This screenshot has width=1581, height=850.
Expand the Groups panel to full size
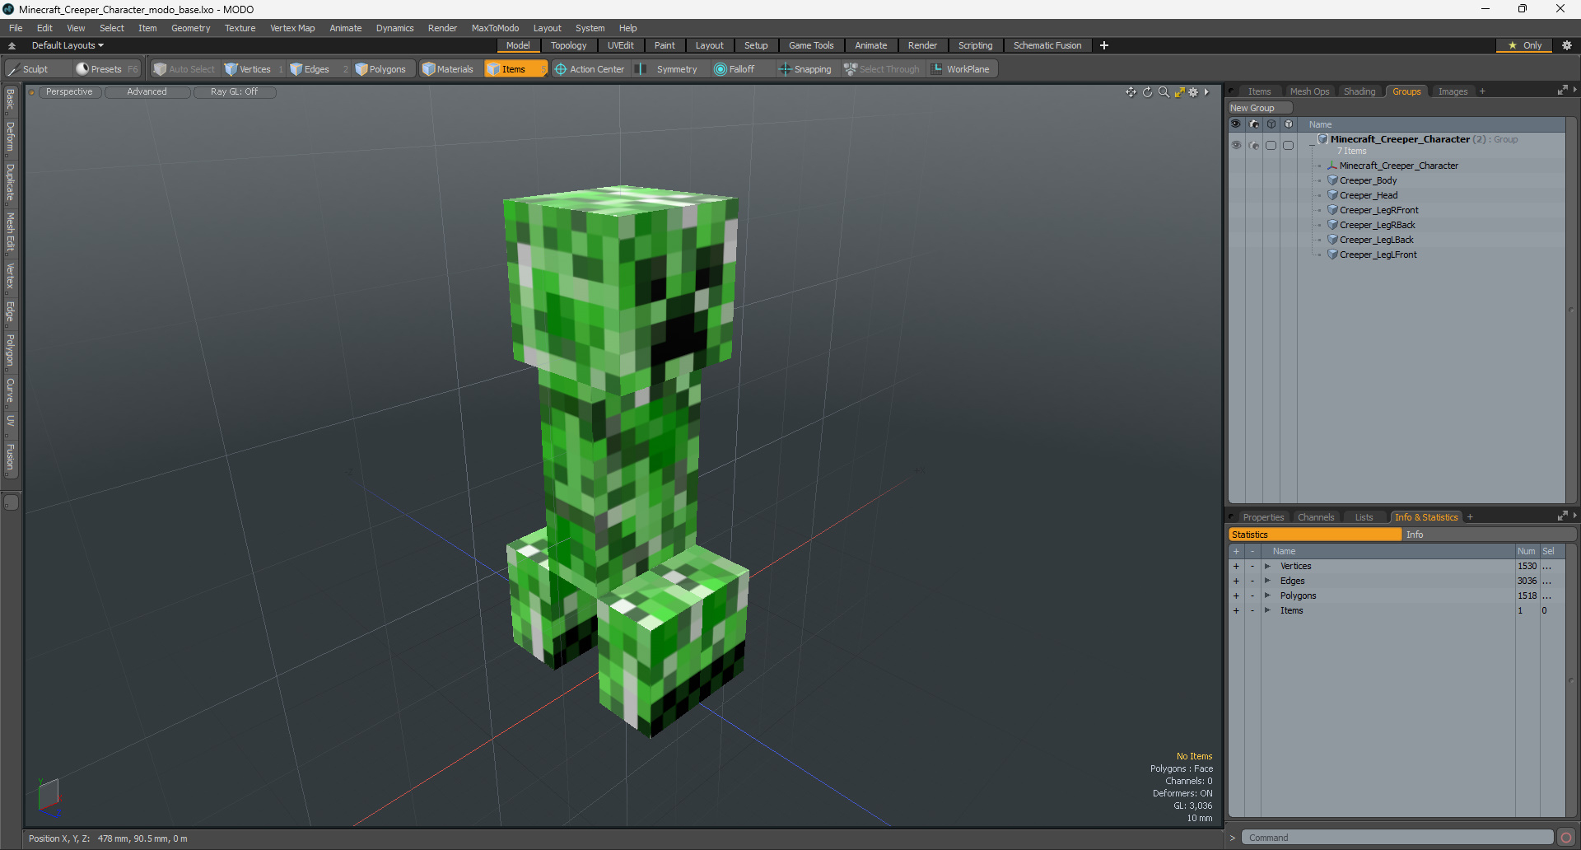(1562, 91)
